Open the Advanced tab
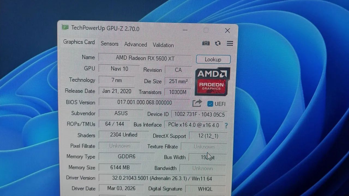The image size is (349, 196). point(136,44)
